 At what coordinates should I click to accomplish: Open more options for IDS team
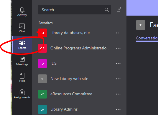[x=118, y=64]
